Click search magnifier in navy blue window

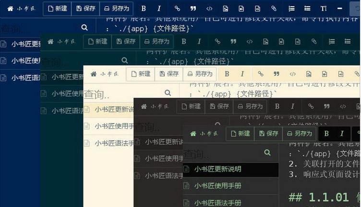pos(84,28)
